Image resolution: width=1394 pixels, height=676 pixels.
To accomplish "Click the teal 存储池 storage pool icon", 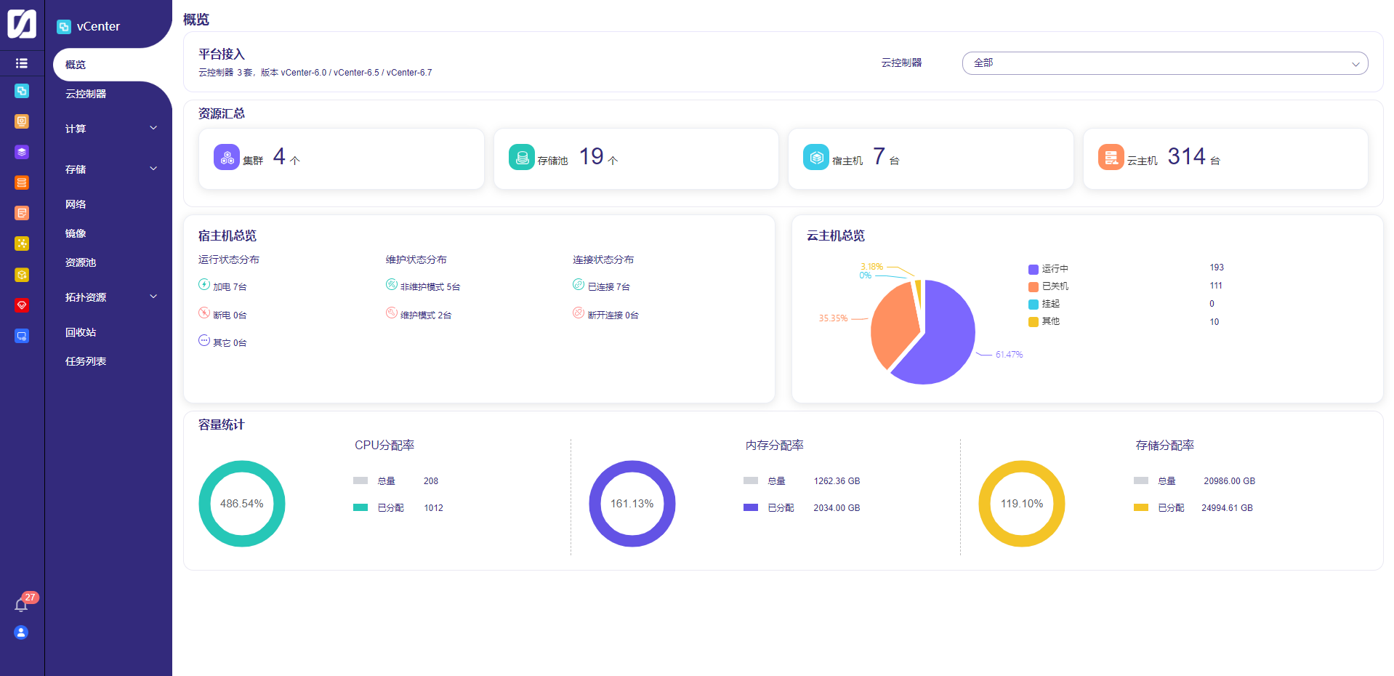I will 521,157.
